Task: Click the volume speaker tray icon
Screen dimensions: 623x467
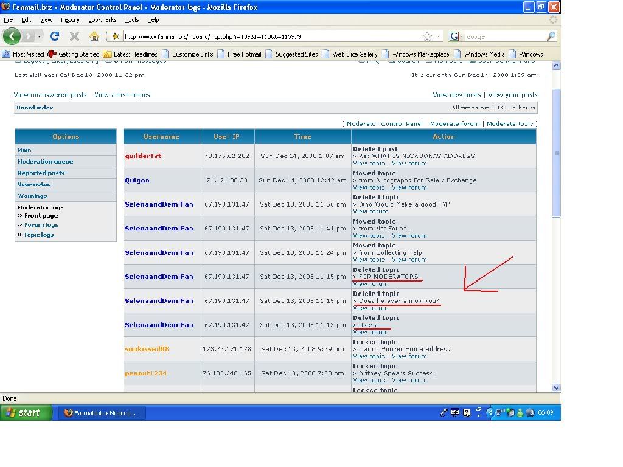Action: pos(500,413)
